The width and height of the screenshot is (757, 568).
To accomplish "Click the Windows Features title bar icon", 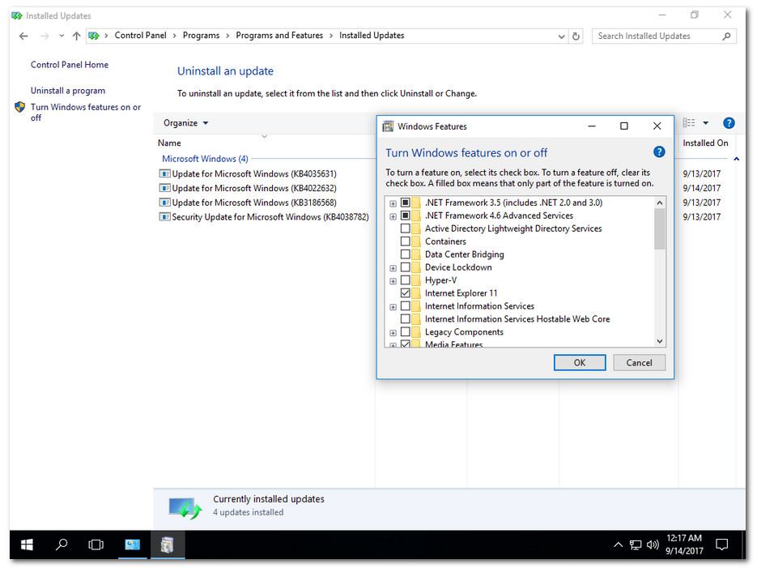I will [x=388, y=126].
